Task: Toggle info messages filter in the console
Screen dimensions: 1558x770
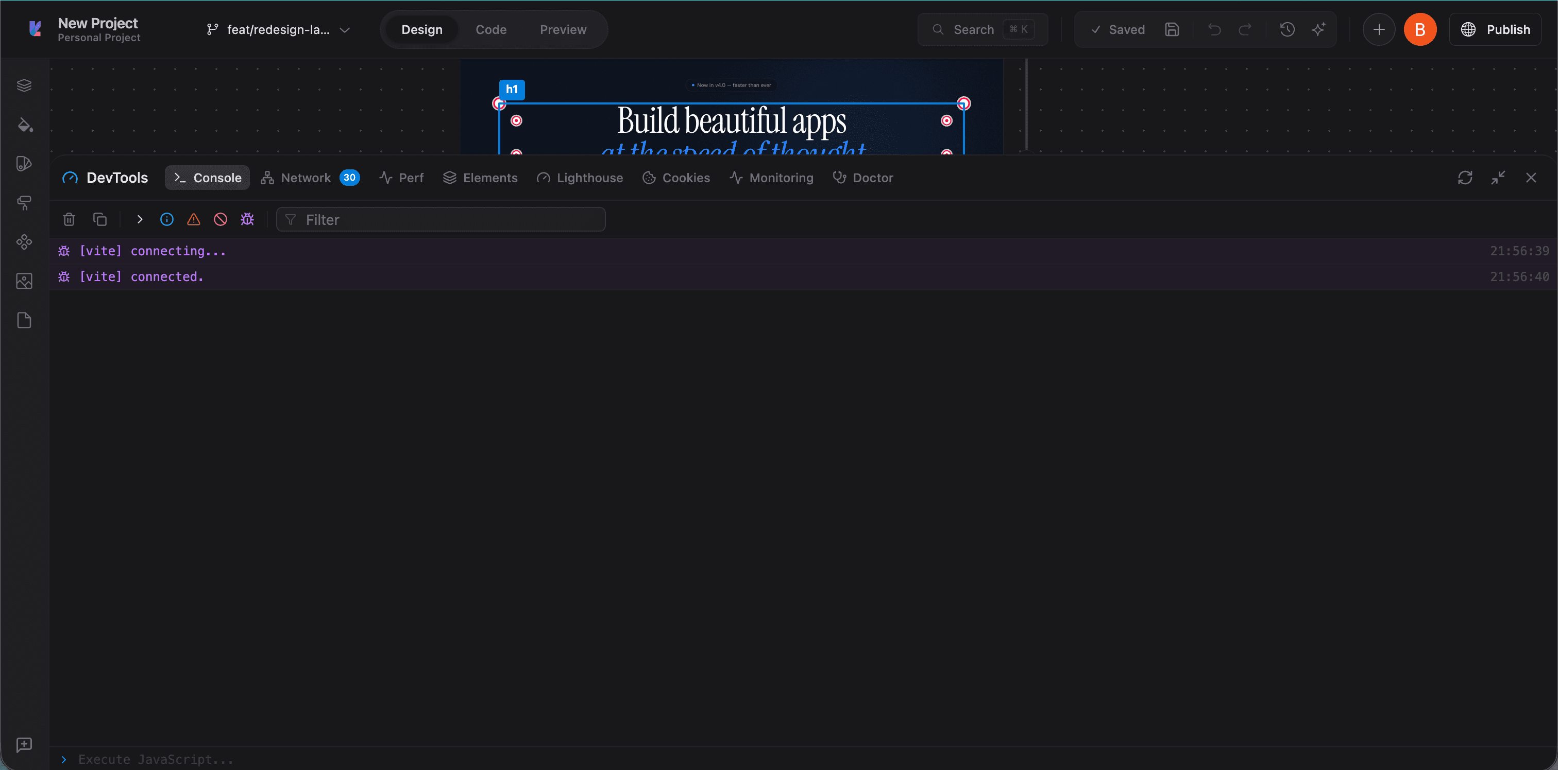Action: [x=166, y=219]
